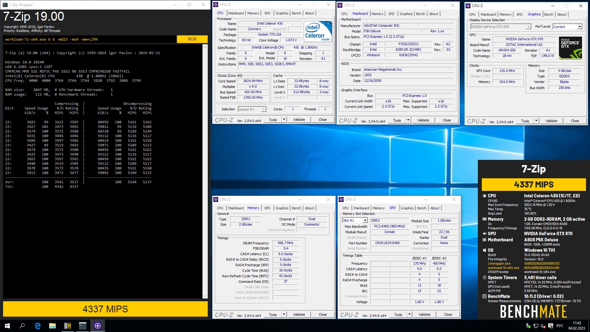The height and width of the screenshot is (332, 590).
Task: Click title icon of CPU-Z Graphics window
Action: point(468,6)
